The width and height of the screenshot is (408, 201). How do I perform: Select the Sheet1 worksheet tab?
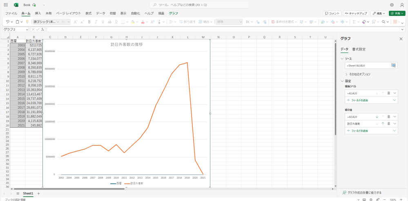click(28, 193)
